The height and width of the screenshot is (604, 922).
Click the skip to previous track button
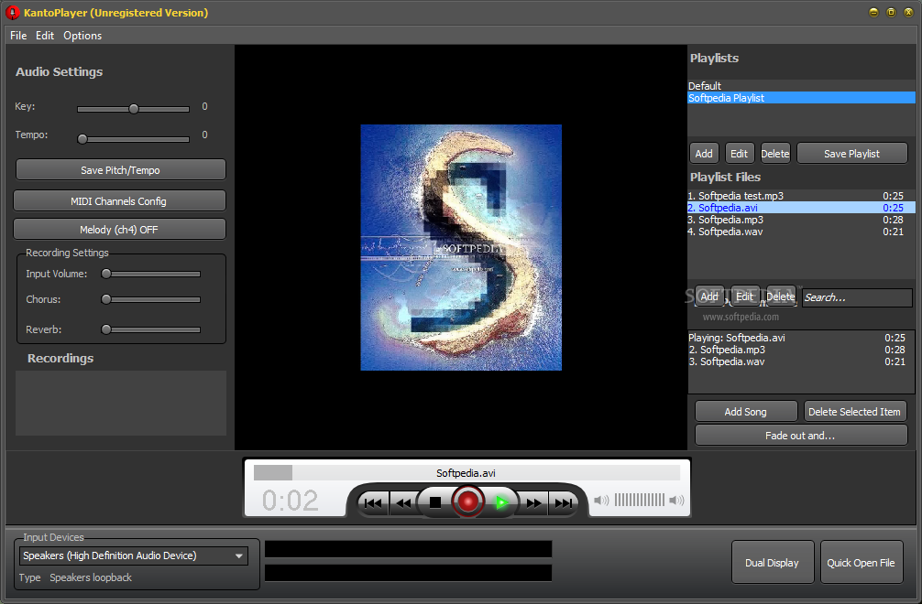pyautogui.click(x=373, y=503)
